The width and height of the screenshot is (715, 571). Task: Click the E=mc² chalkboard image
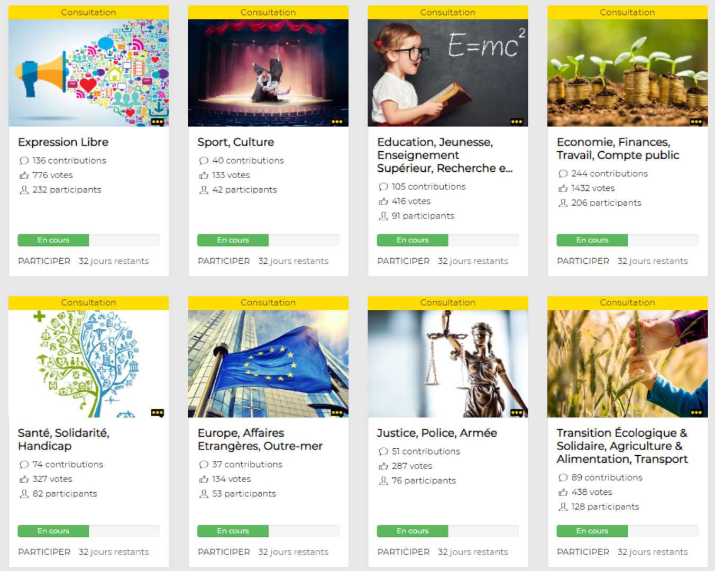coord(448,73)
